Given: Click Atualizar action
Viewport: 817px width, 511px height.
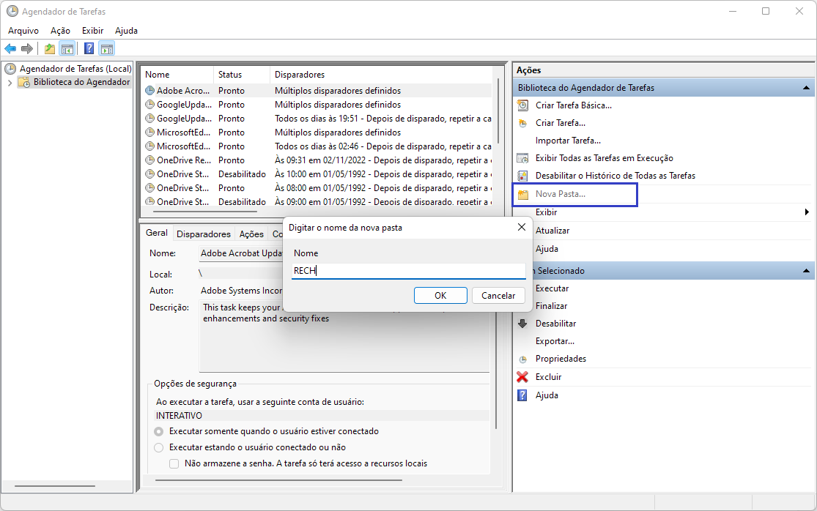Looking at the screenshot, I should [x=552, y=231].
